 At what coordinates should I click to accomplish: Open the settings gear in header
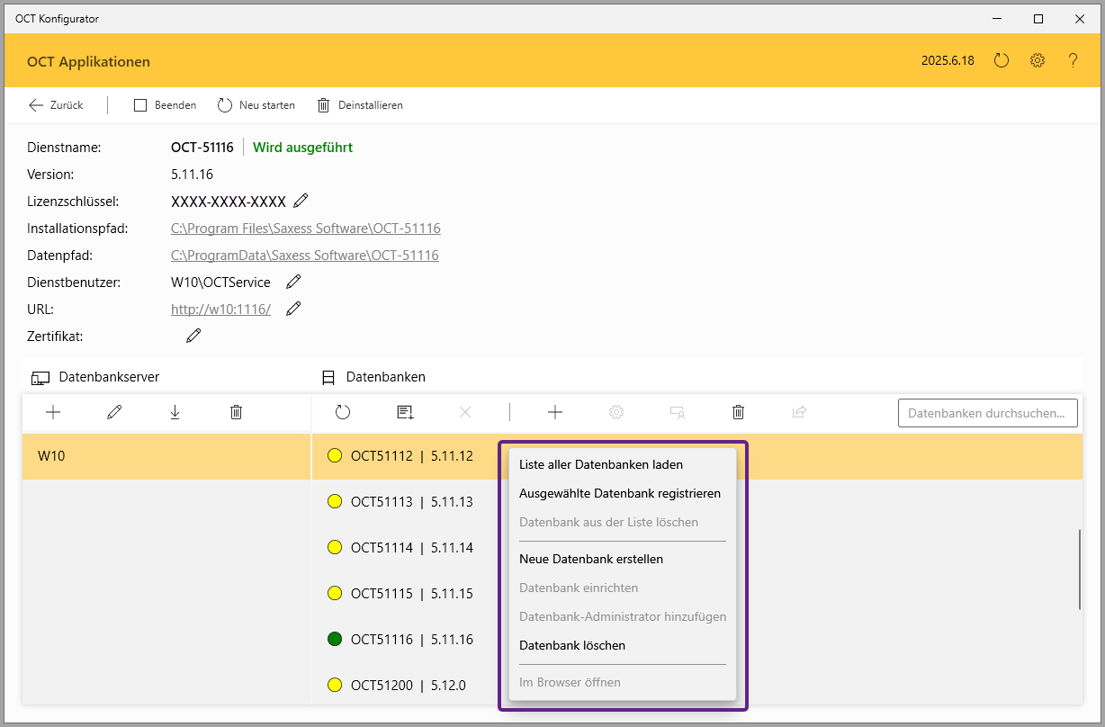[x=1038, y=61]
